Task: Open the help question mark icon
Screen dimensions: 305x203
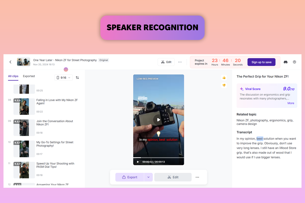Action: [x=295, y=62]
